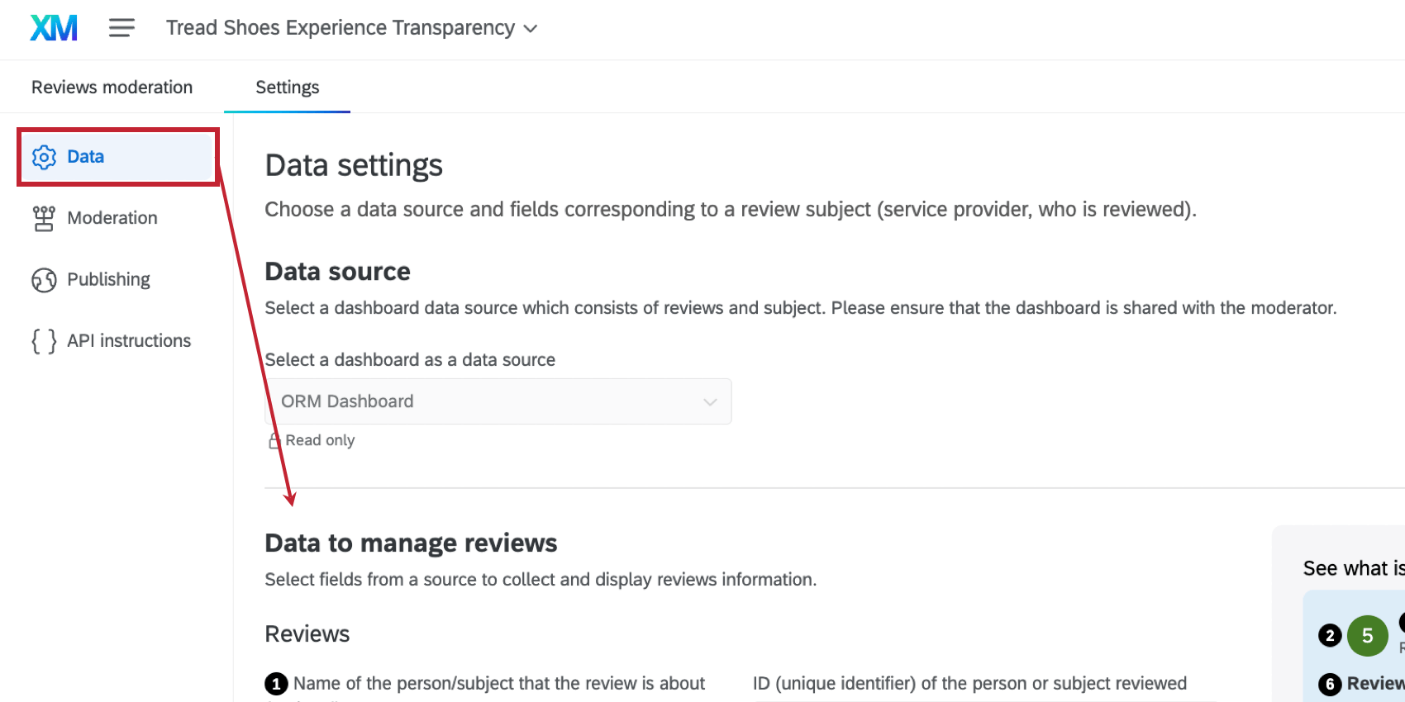Click the numbered 1 marker badge

tap(276, 684)
